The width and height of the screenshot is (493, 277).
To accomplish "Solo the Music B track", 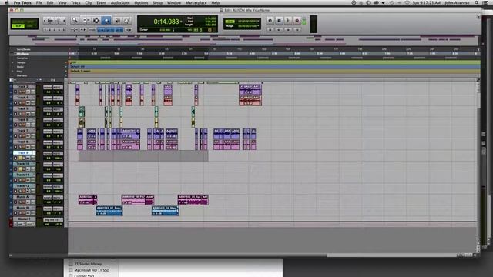I will (x=22, y=213).
